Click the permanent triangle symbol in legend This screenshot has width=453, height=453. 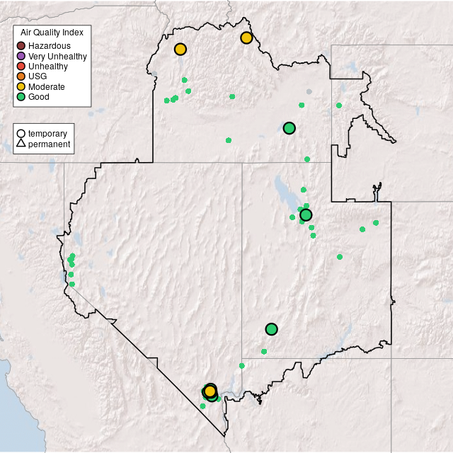21,144
